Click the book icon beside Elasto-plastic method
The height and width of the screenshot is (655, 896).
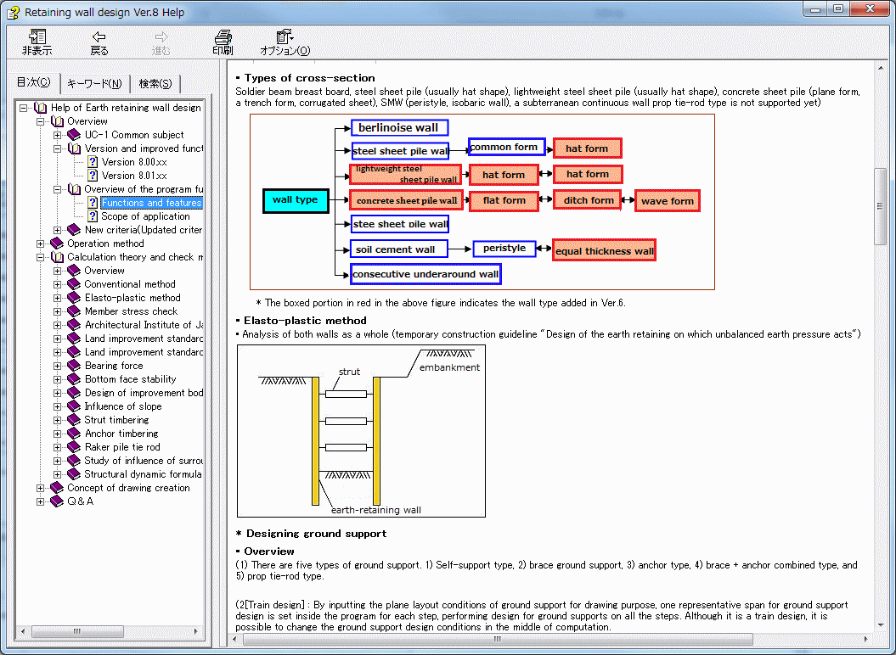(74, 298)
